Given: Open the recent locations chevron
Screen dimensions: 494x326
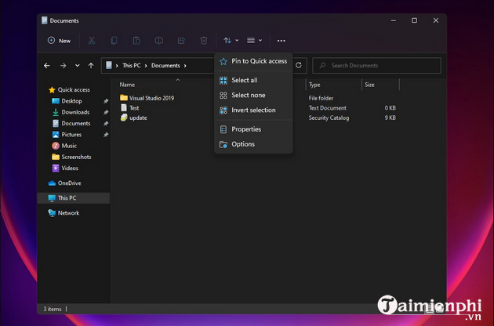Looking at the screenshot, I should (x=77, y=66).
